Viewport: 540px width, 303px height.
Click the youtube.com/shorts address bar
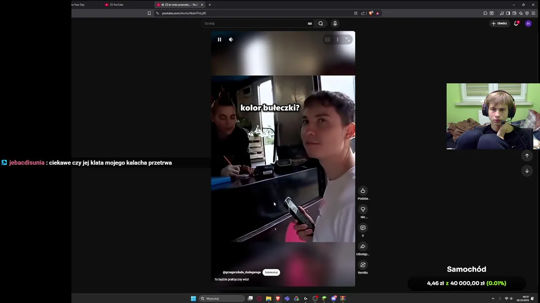pyautogui.click(x=253, y=13)
